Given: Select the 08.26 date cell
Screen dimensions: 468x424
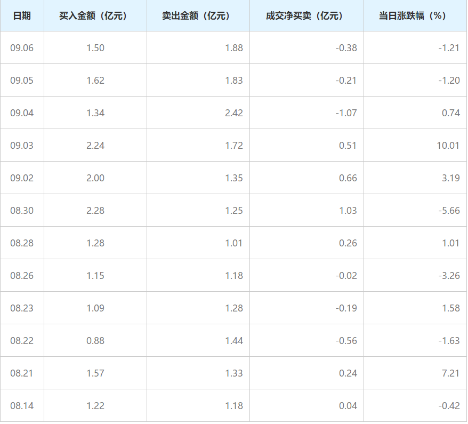Looking at the screenshot, I should 22,276.
